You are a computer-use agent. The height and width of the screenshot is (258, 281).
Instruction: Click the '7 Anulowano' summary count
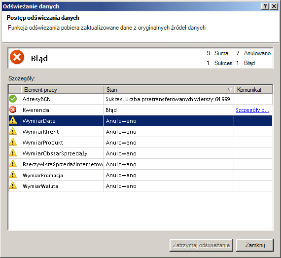(x=253, y=53)
